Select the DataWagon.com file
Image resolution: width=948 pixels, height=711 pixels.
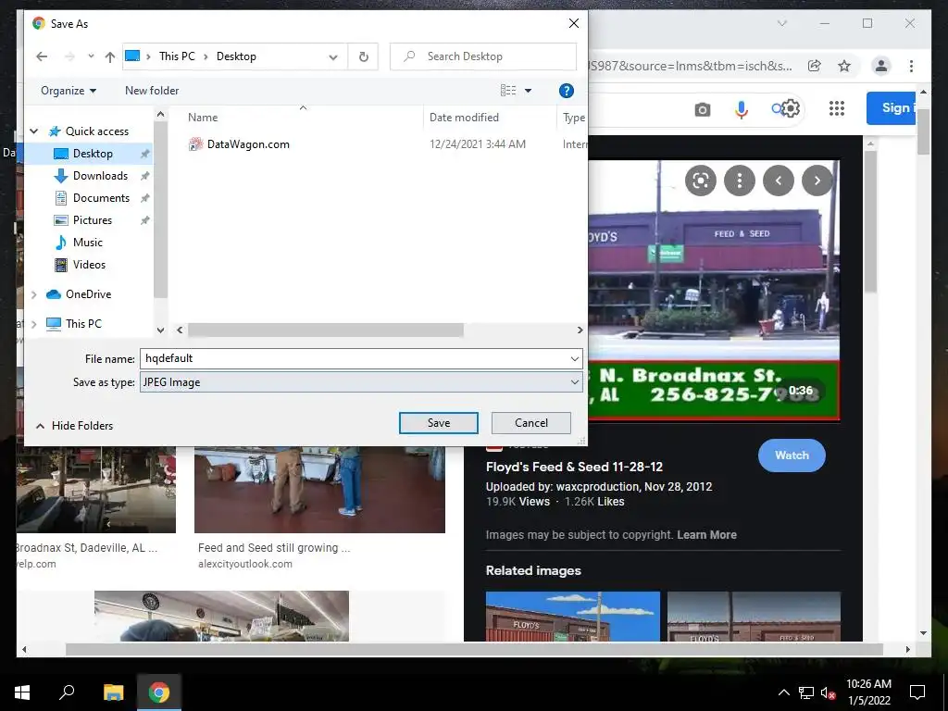coord(248,144)
